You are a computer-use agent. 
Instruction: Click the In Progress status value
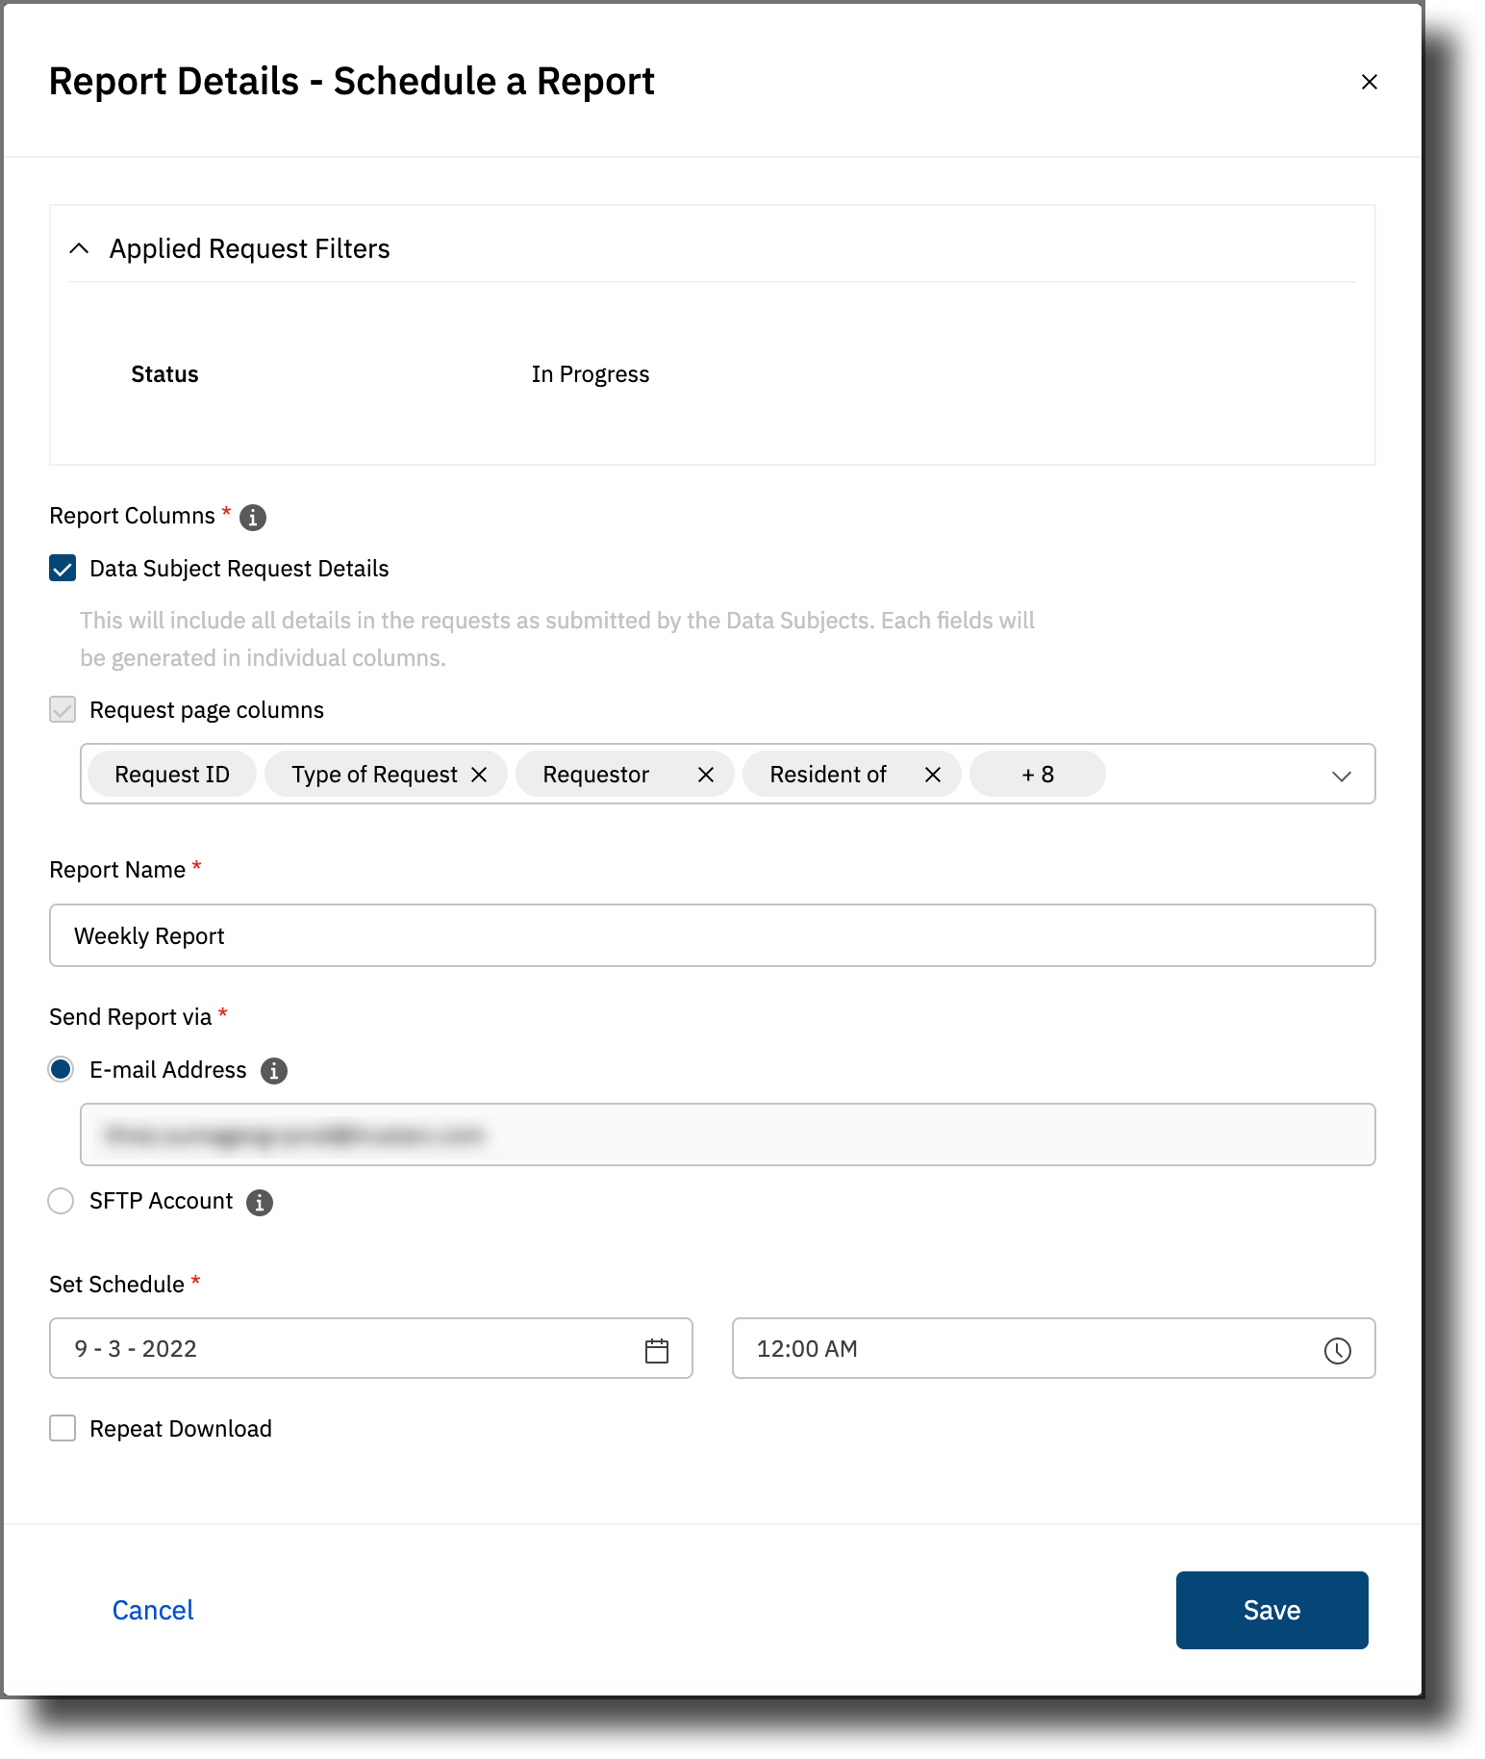tap(591, 374)
